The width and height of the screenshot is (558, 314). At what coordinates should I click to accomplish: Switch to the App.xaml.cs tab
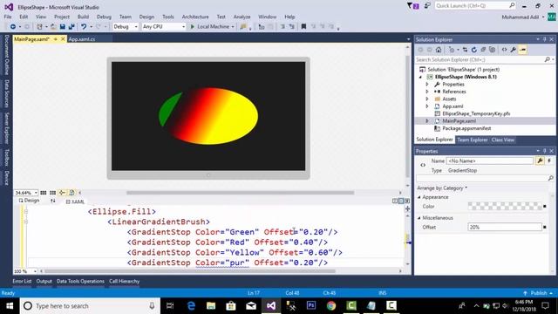[82, 39]
